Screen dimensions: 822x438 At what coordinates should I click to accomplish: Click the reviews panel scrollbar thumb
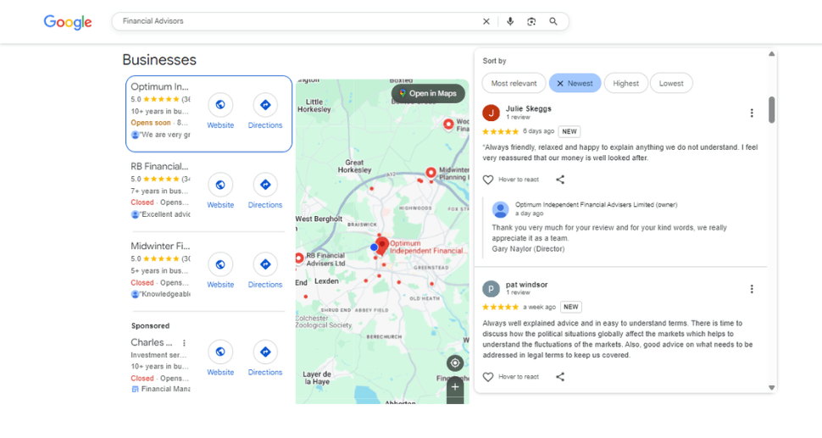click(772, 109)
